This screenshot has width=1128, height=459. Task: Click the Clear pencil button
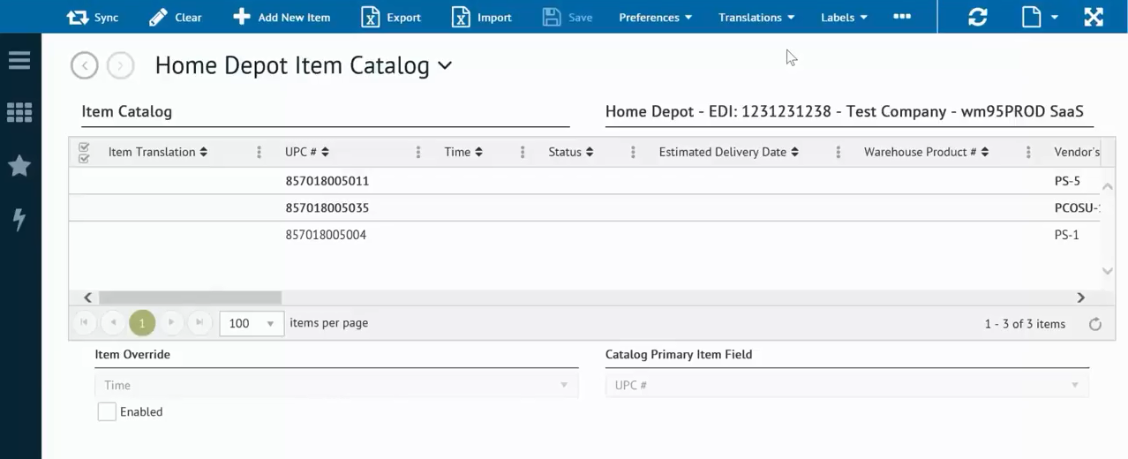point(175,17)
